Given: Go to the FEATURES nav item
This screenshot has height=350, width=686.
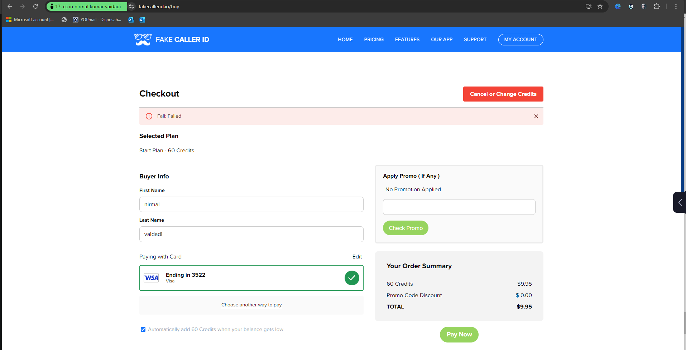Looking at the screenshot, I should coord(407,40).
